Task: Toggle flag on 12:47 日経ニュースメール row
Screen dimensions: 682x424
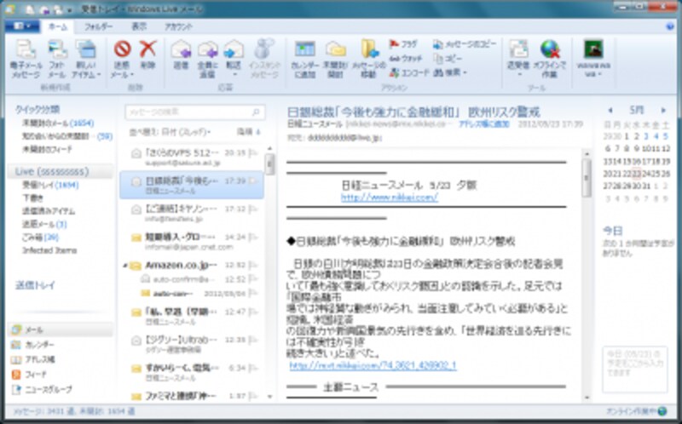Action: pos(253,312)
